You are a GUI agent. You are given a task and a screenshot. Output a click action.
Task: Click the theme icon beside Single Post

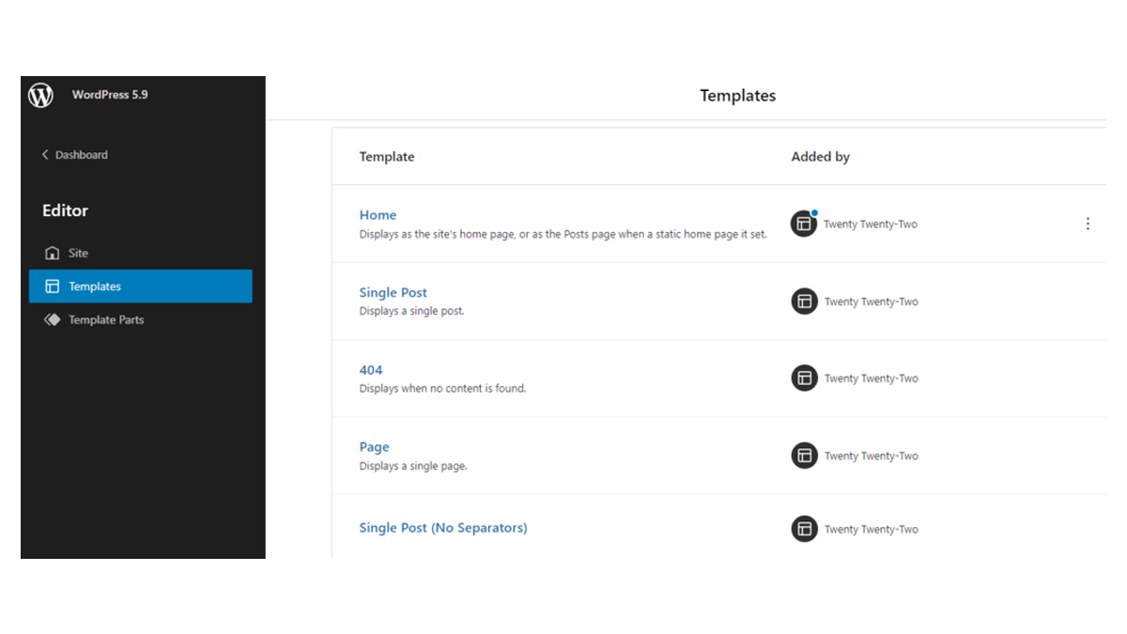[804, 302]
